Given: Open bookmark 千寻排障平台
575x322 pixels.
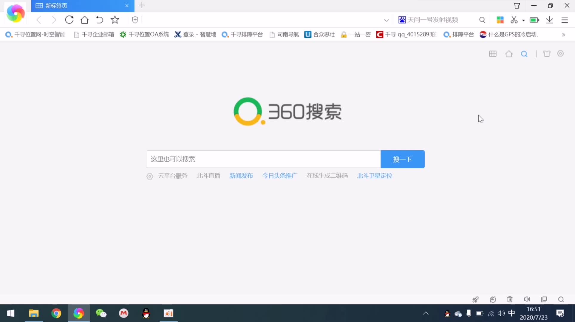Looking at the screenshot, I should pos(242,35).
